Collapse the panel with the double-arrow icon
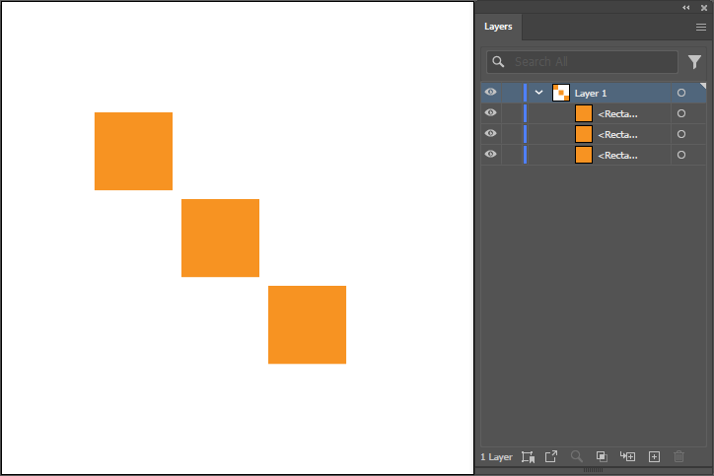714x476 pixels. pyautogui.click(x=686, y=7)
